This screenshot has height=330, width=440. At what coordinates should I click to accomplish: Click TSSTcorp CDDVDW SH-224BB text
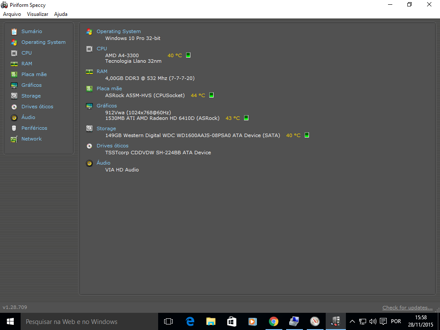click(x=158, y=153)
